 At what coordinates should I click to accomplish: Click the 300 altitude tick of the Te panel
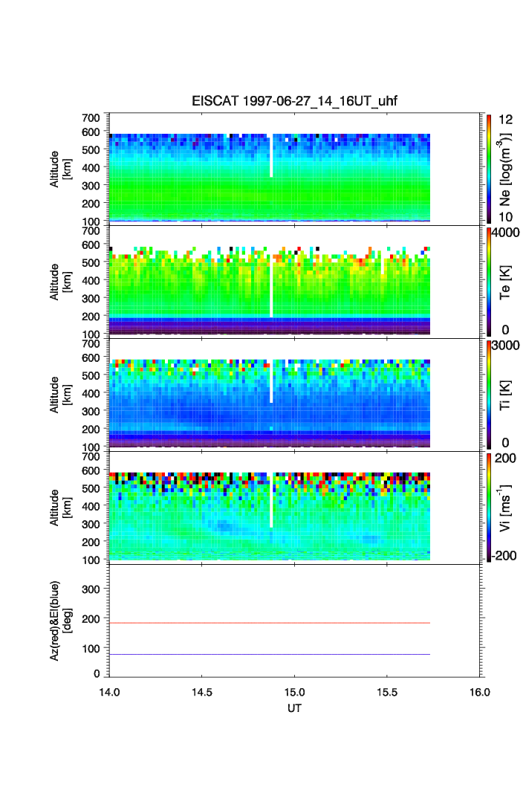(x=91, y=299)
